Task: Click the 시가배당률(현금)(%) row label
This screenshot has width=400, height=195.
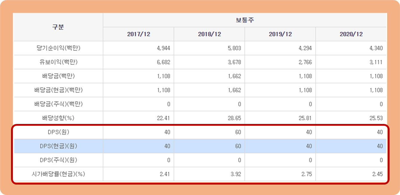Action: pos(59,174)
